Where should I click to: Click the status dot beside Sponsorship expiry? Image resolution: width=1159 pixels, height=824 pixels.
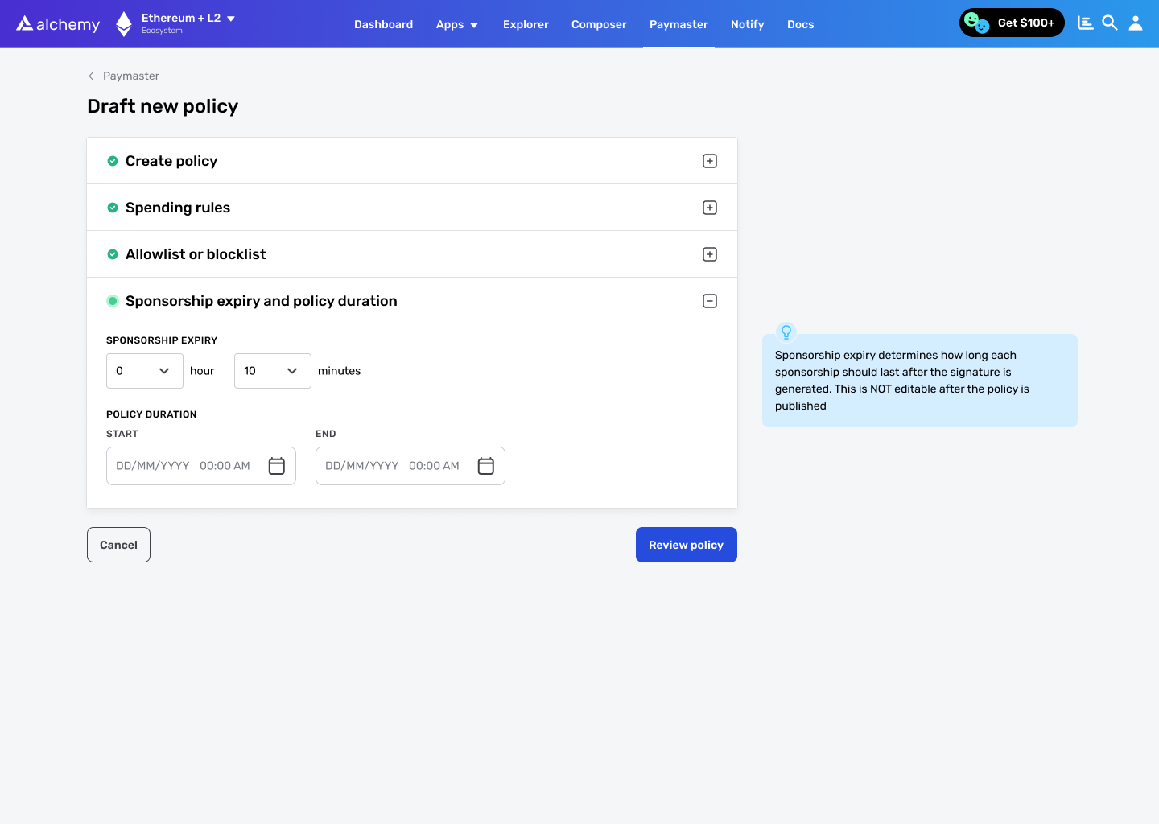pyautogui.click(x=113, y=301)
